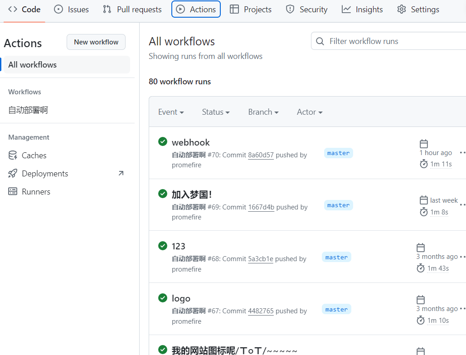Click the 1m 43s run duration
This screenshot has width=466, height=355.
(x=438, y=268)
